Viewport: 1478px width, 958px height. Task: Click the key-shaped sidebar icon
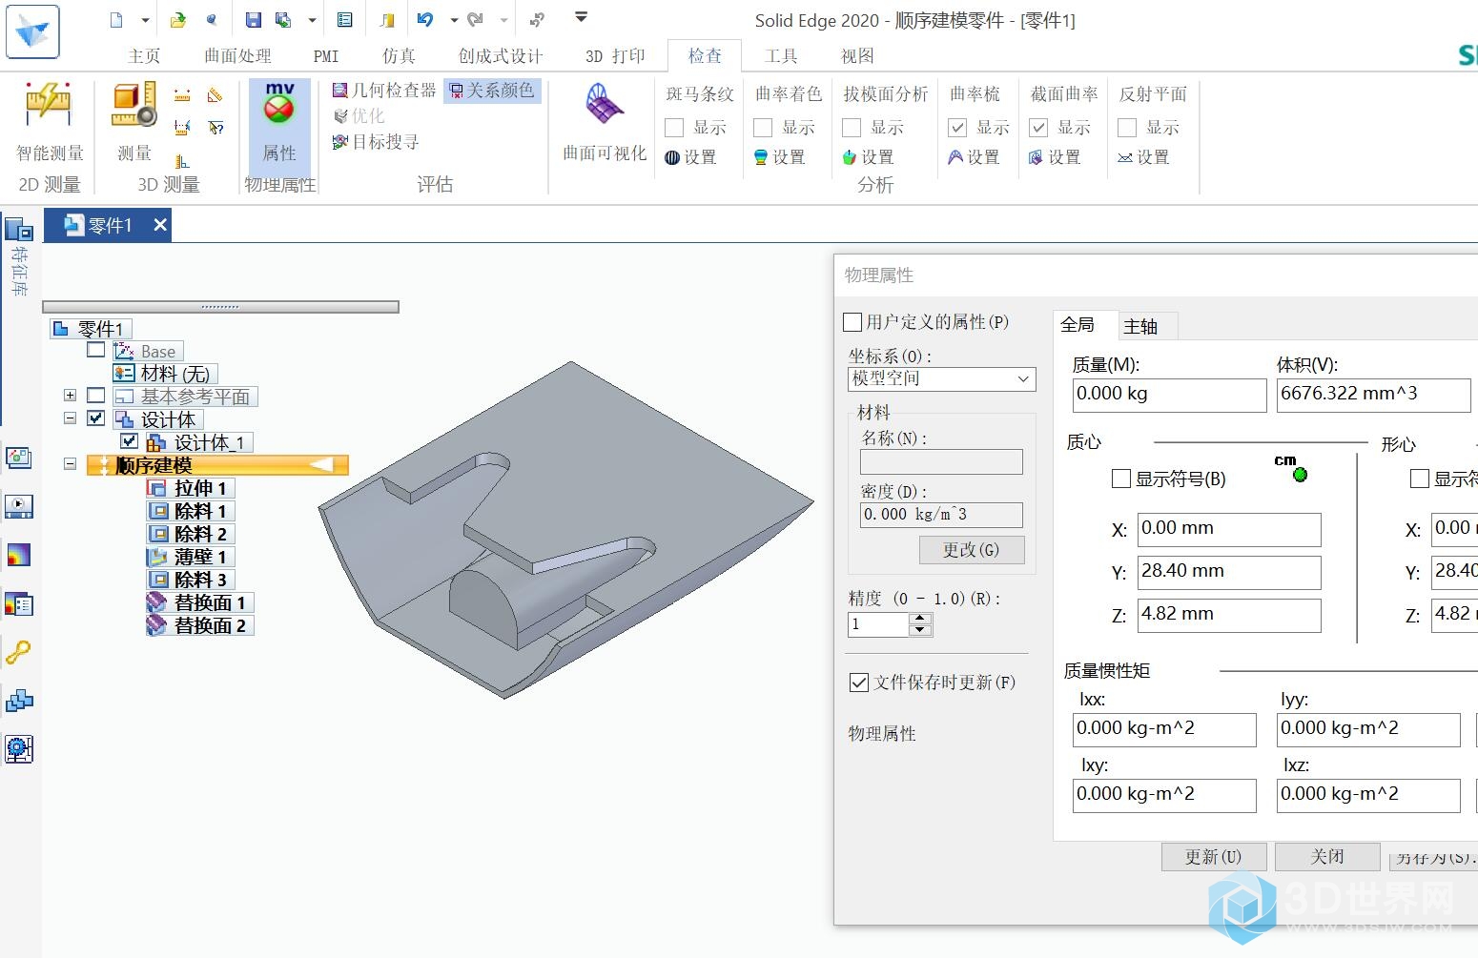tap(18, 652)
